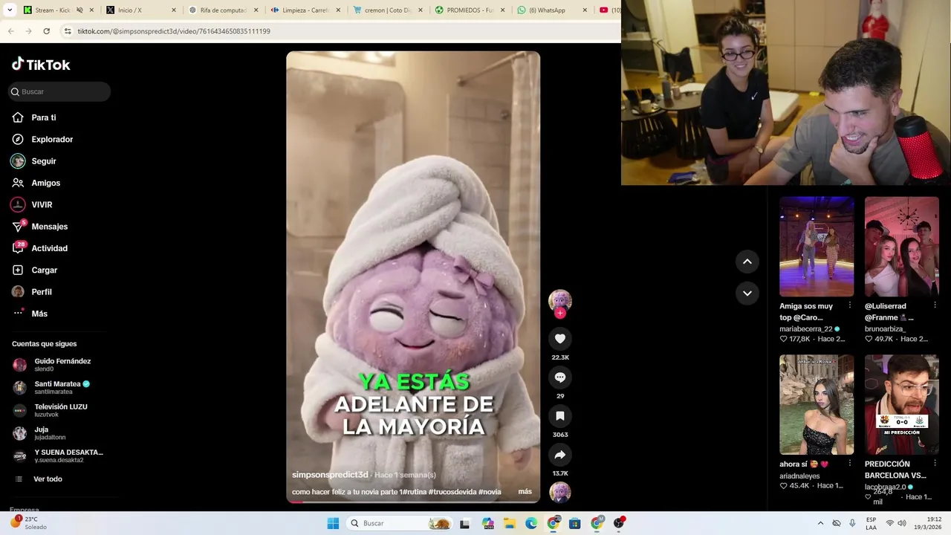Follow creator with red plus button
The width and height of the screenshot is (951, 535).
pyautogui.click(x=560, y=313)
